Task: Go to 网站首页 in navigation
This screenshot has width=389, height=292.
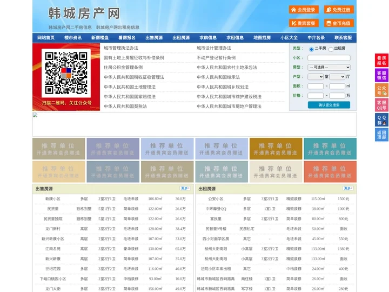Action: click(46, 38)
